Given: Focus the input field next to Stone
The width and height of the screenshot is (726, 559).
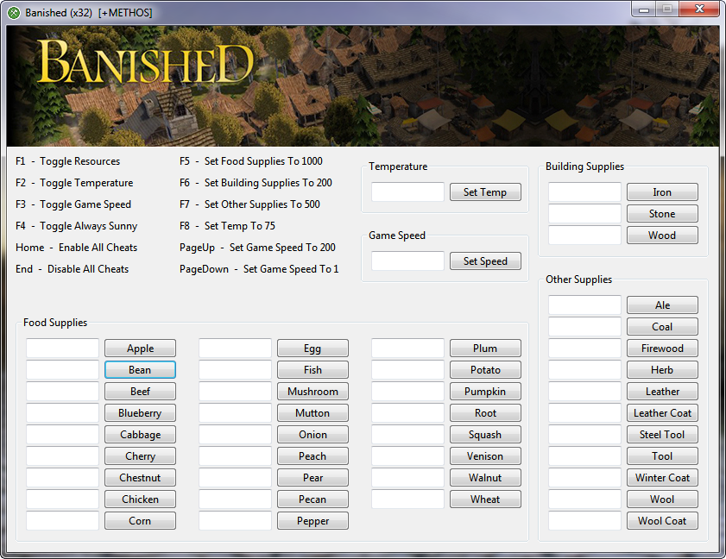Looking at the screenshot, I should point(584,214).
